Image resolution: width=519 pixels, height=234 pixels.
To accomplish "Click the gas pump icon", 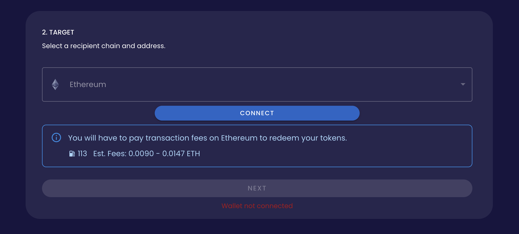I will [x=72, y=154].
